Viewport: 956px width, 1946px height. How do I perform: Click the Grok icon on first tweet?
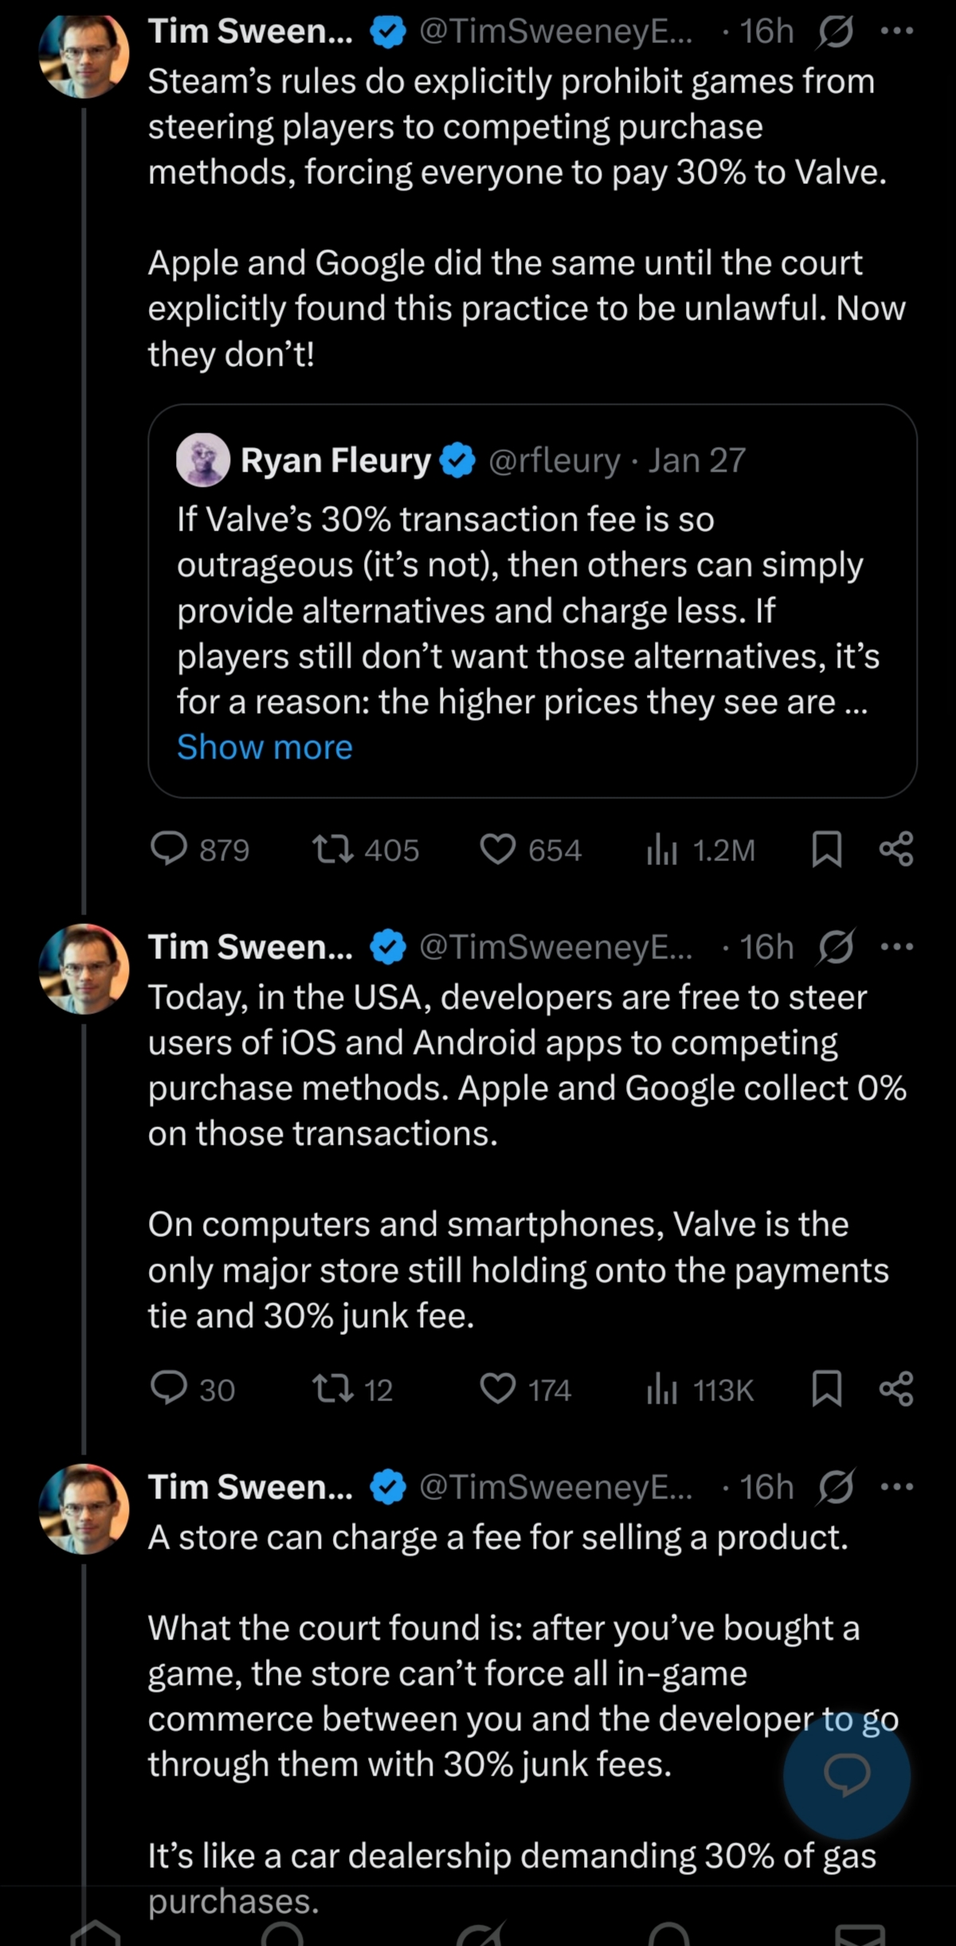(836, 32)
